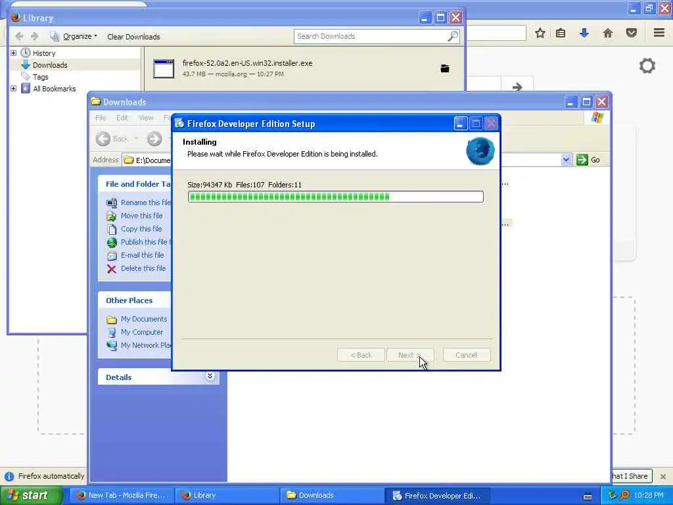The image size is (673, 505).
Task: Open the address bar dropdown in Downloads window
Action: coord(566,160)
